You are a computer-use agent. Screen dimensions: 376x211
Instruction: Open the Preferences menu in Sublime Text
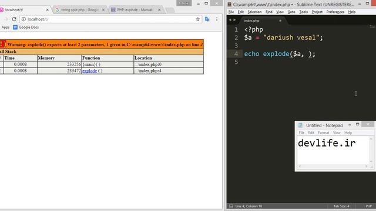tap(335, 12)
